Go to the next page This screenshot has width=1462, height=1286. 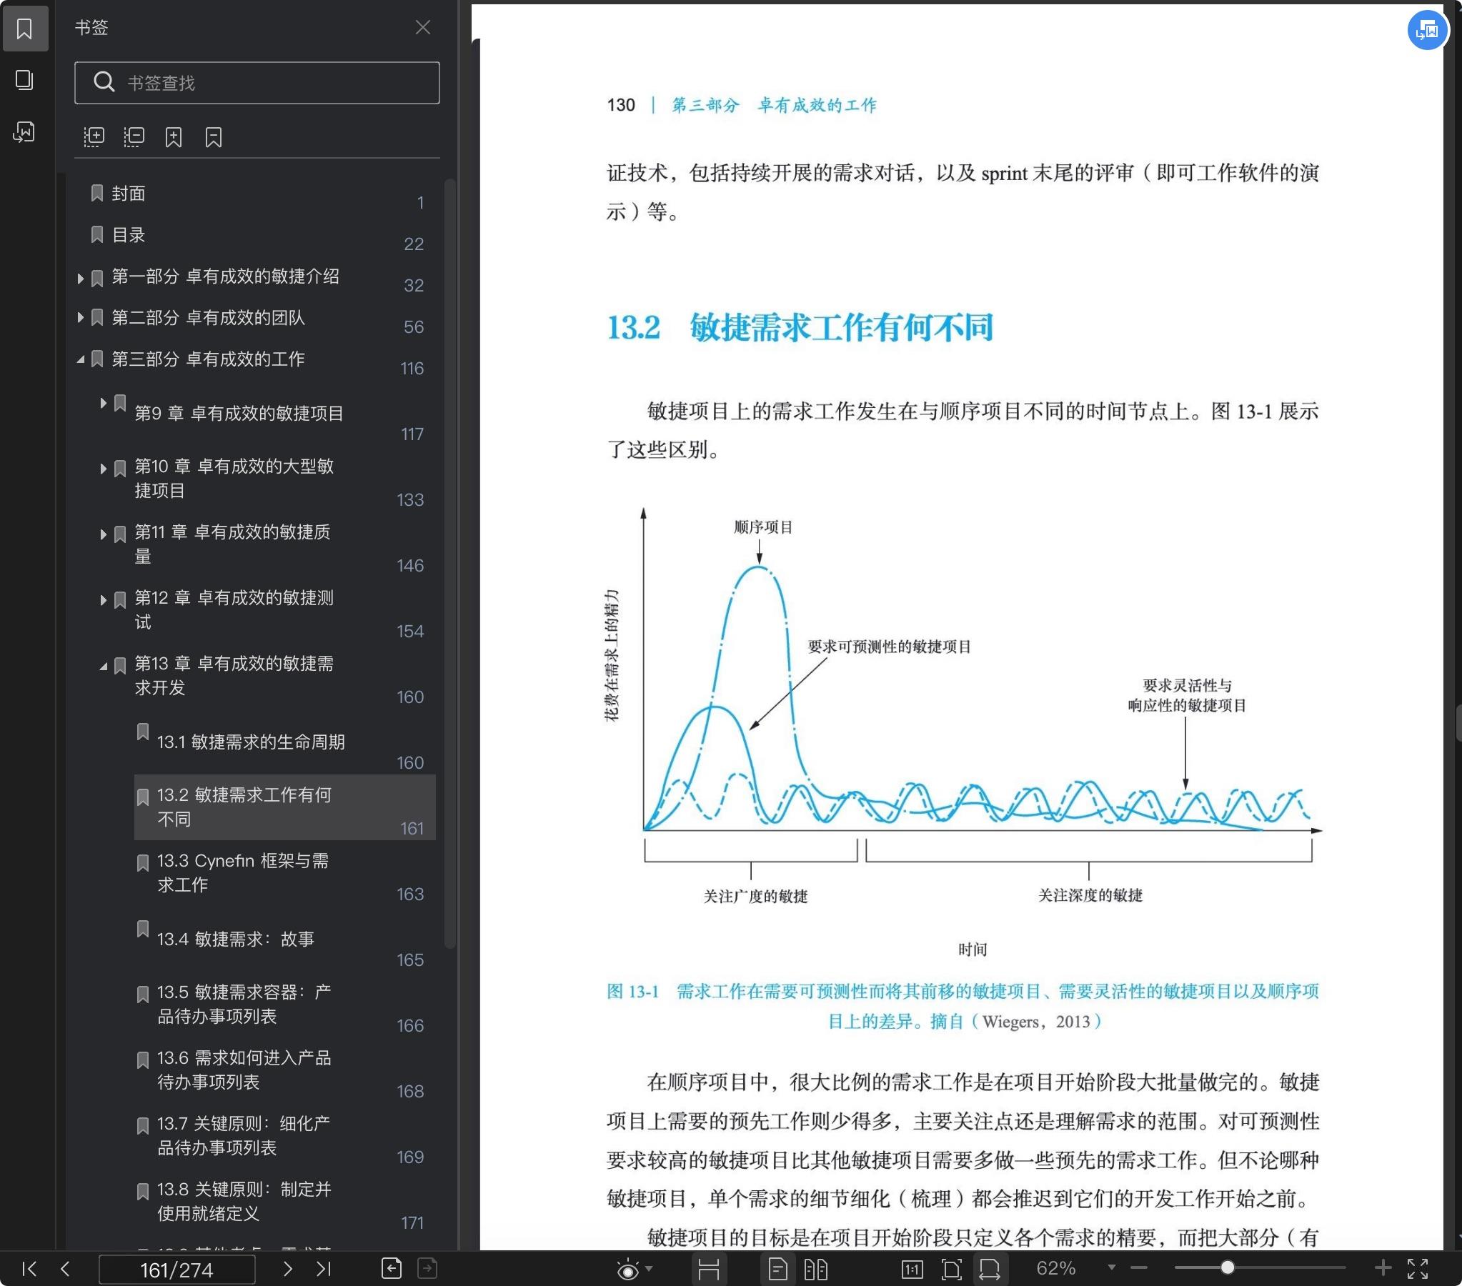tap(287, 1269)
